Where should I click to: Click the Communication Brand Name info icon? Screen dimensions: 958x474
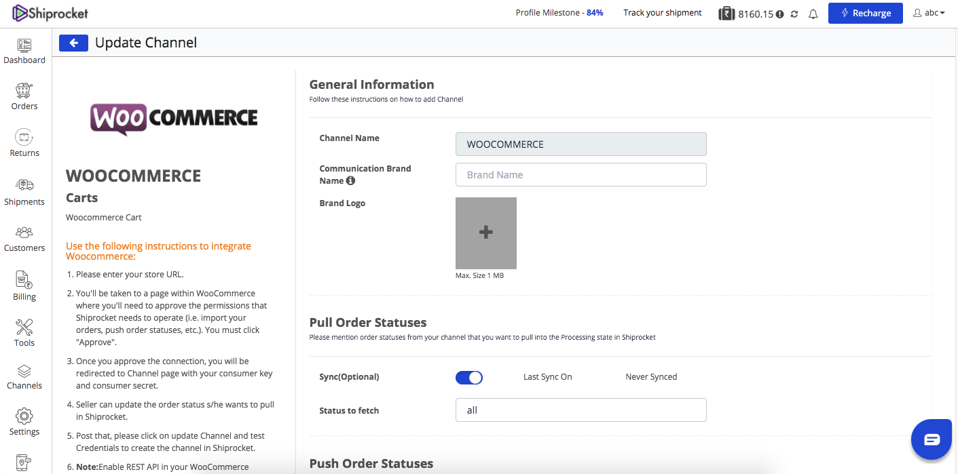(350, 181)
